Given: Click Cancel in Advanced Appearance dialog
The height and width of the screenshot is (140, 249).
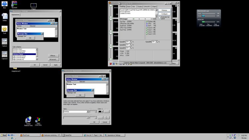Looking at the screenshot, I should 105,122.
